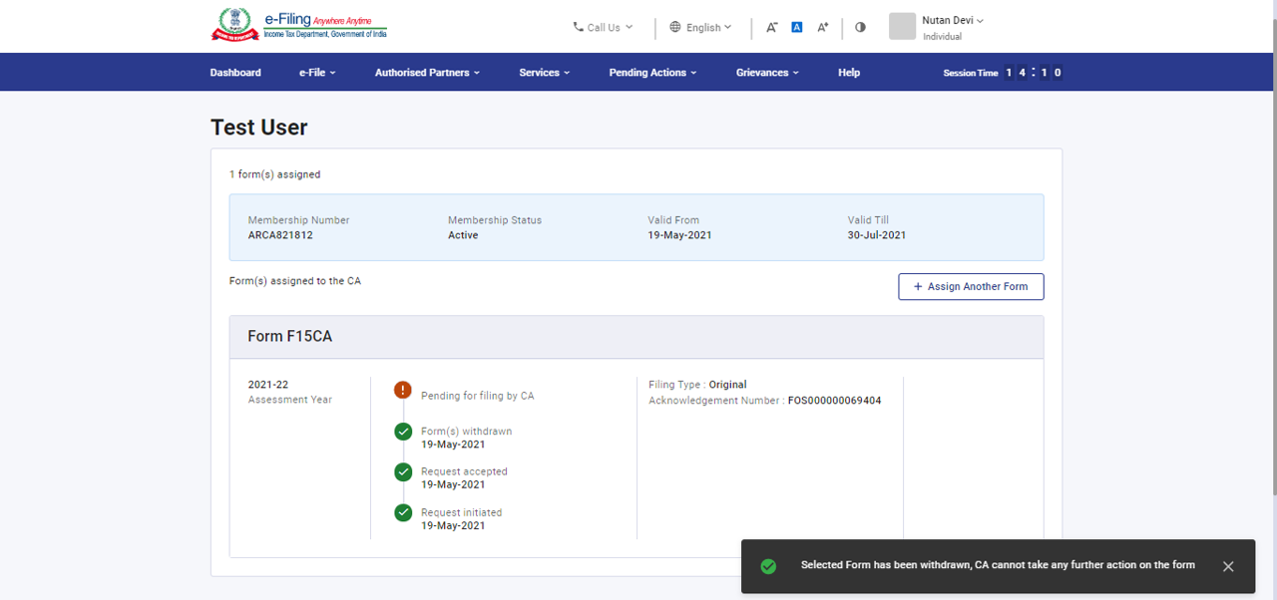Open the Call Us dropdown
This screenshot has height=600, width=1277.
603,28
